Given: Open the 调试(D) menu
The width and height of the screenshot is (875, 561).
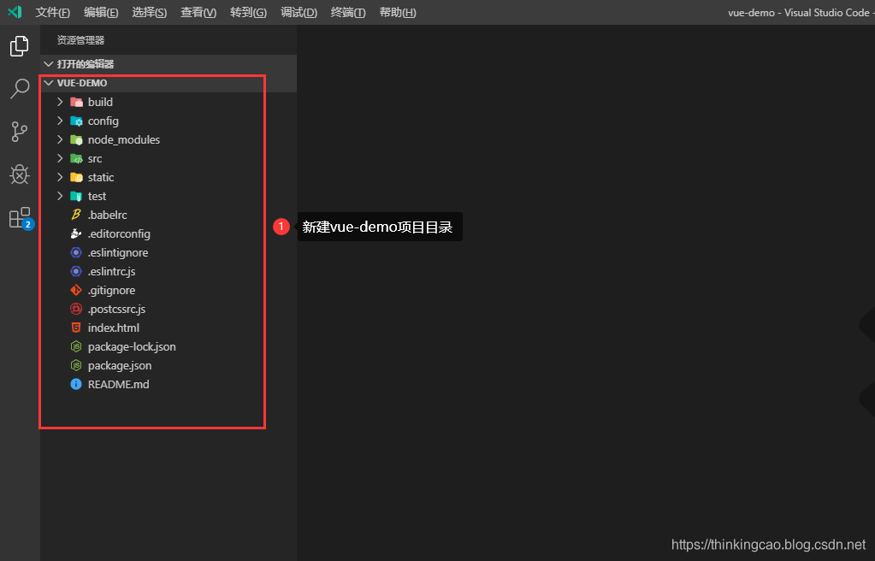Looking at the screenshot, I should [x=299, y=12].
